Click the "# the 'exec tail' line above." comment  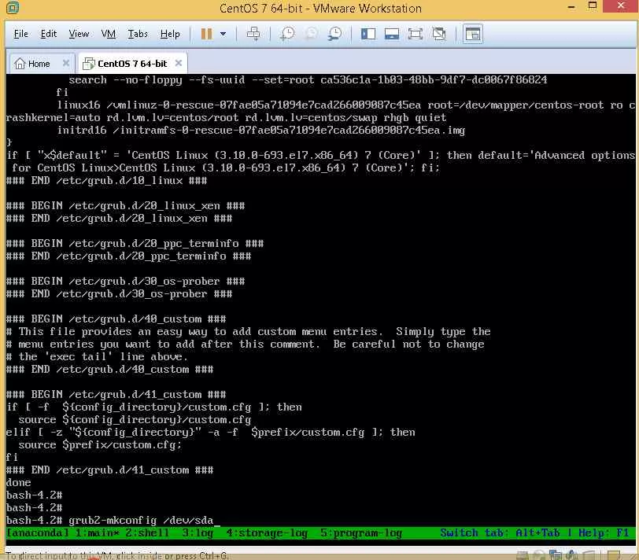click(x=97, y=357)
